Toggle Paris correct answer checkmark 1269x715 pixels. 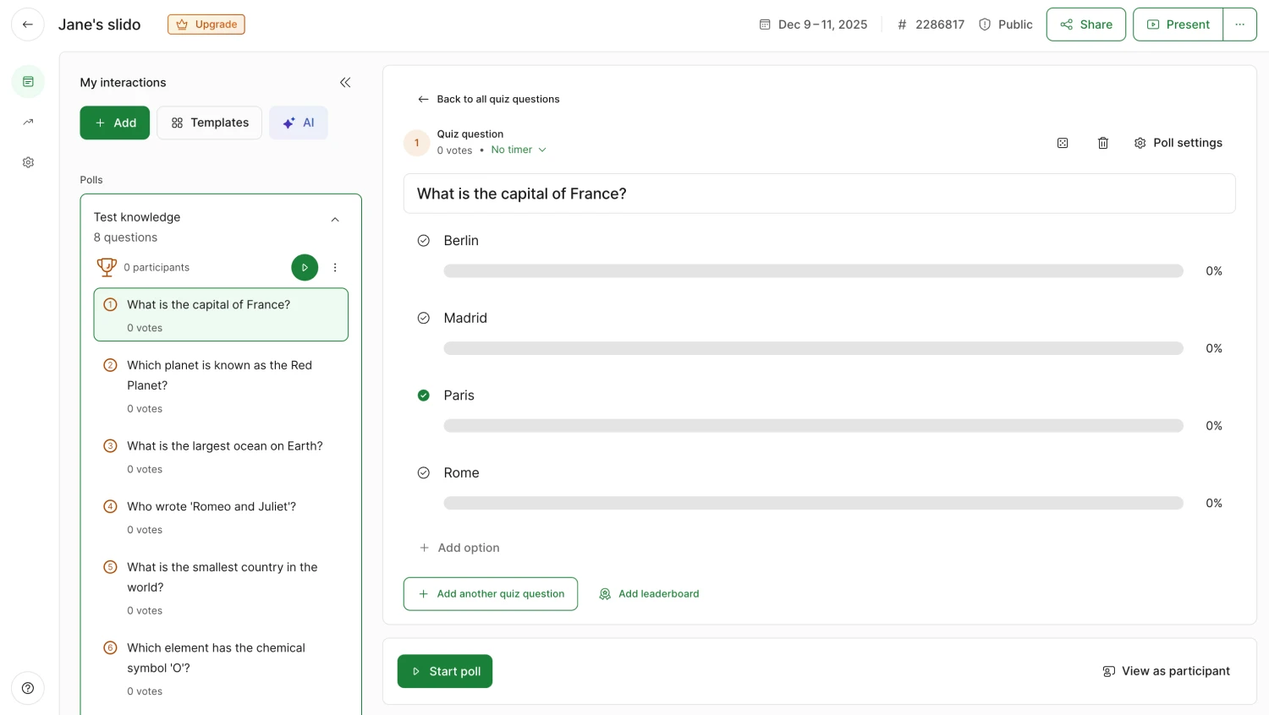pos(424,396)
